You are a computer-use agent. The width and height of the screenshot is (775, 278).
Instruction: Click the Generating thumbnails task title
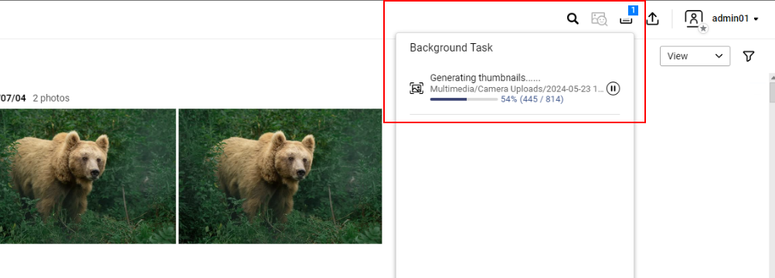tap(485, 78)
